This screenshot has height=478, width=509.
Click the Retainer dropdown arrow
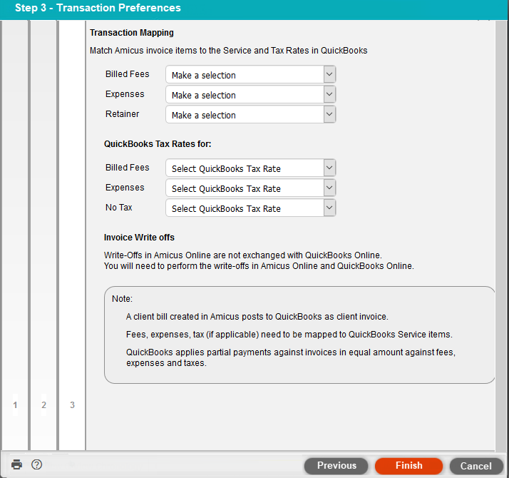tap(329, 115)
